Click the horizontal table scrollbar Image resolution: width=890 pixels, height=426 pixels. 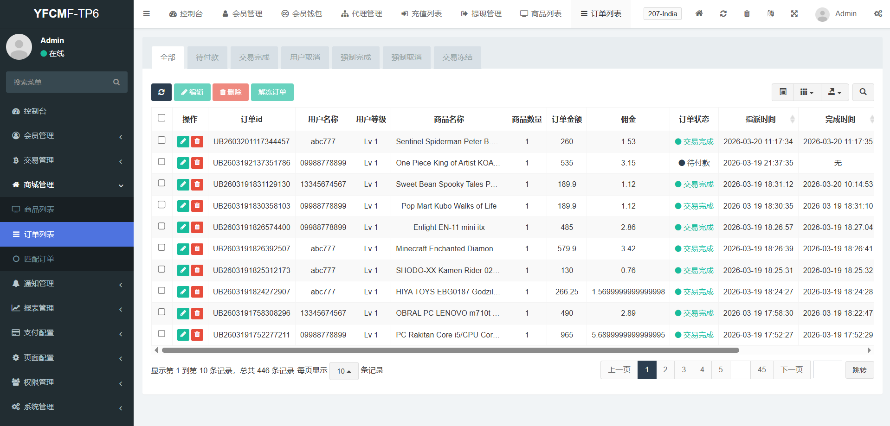[450, 350]
